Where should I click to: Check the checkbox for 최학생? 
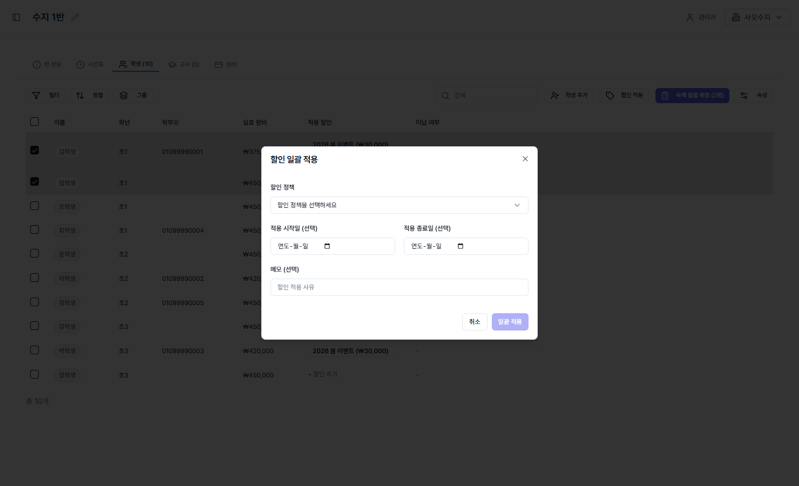(35, 230)
